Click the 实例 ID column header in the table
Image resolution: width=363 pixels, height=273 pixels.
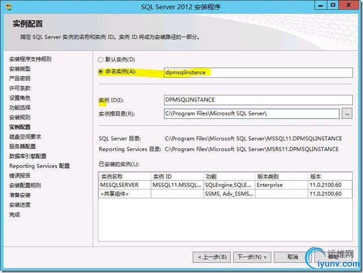[178, 177]
